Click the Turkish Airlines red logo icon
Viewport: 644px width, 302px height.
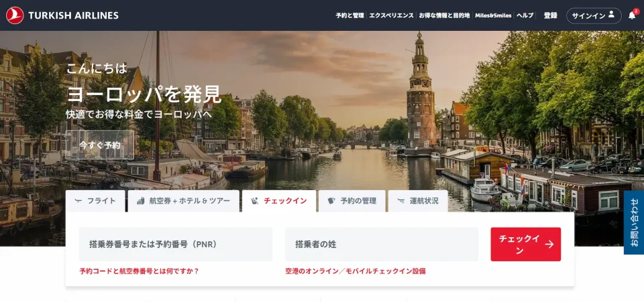point(15,15)
